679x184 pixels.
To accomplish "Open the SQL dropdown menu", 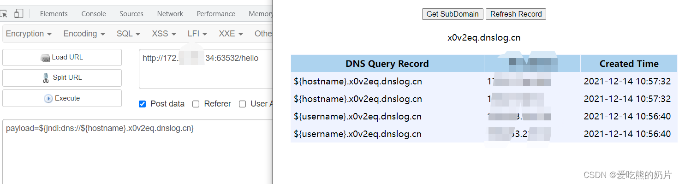I will (x=128, y=34).
